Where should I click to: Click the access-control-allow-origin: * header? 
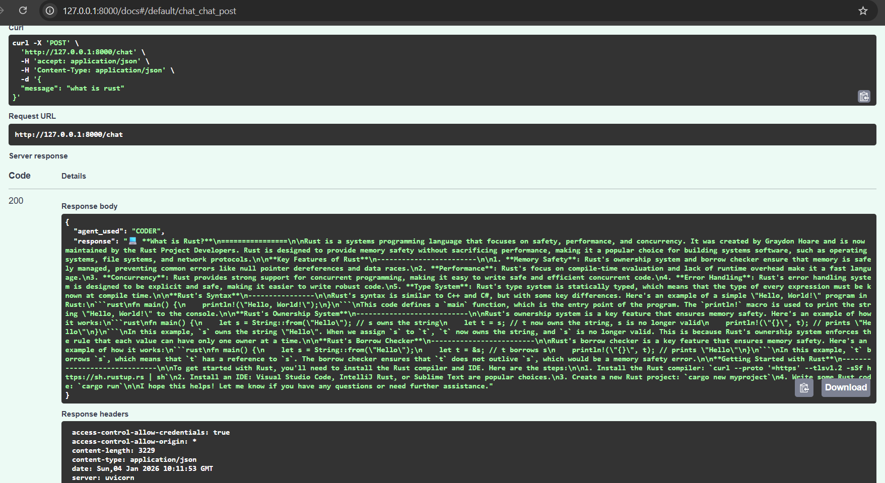coord(134,441)
